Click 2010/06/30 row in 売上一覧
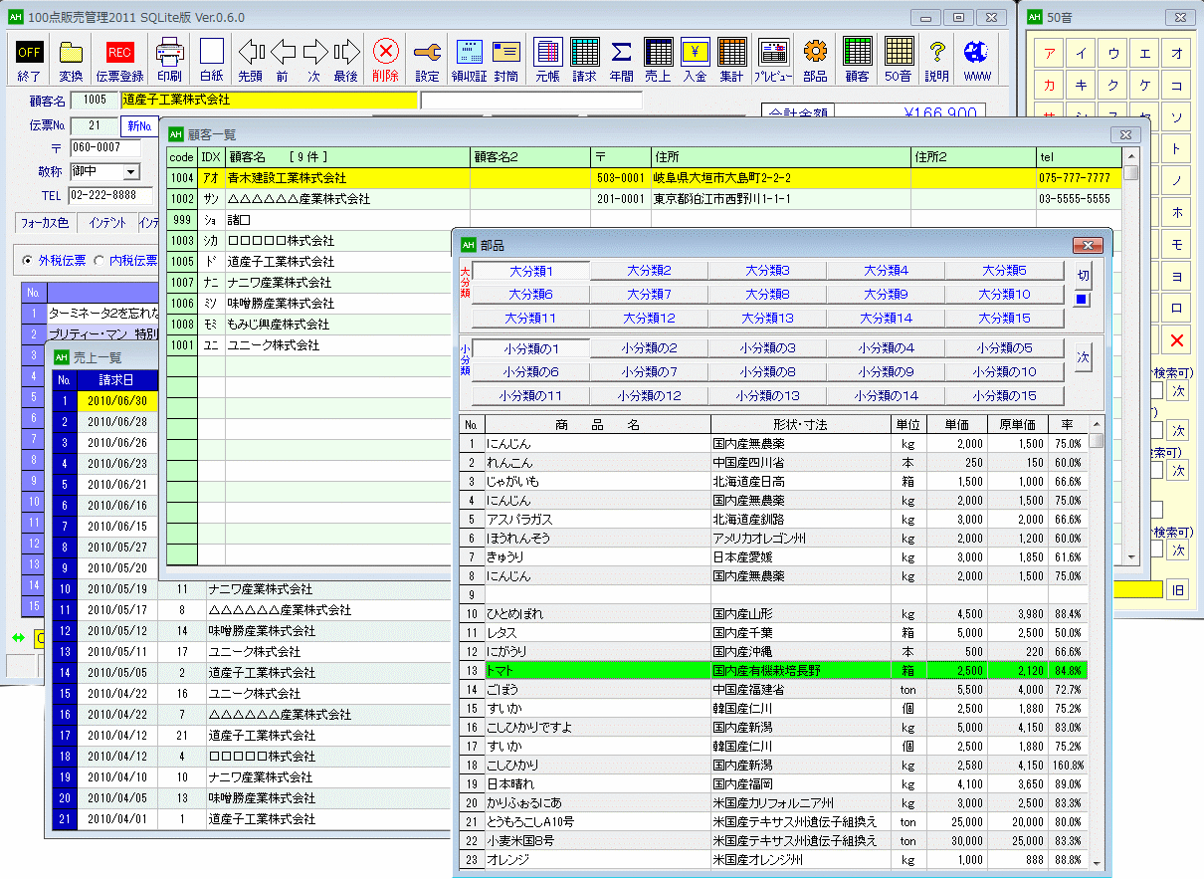The height and width of the screenshot is (879, 1204). (x=117, y=401)
